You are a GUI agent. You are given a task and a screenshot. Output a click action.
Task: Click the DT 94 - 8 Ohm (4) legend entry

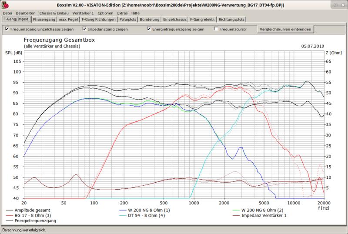click(142, 215)
